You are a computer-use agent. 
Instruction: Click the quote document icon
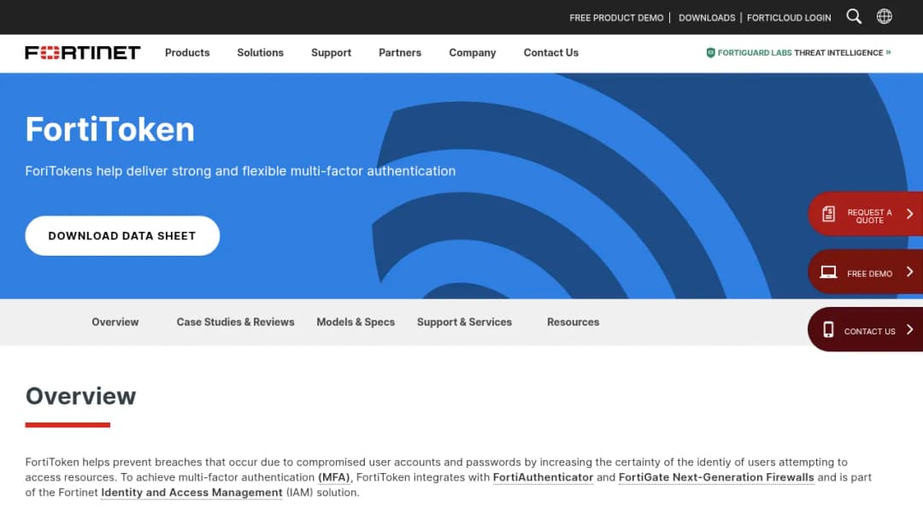coord(828,214)
